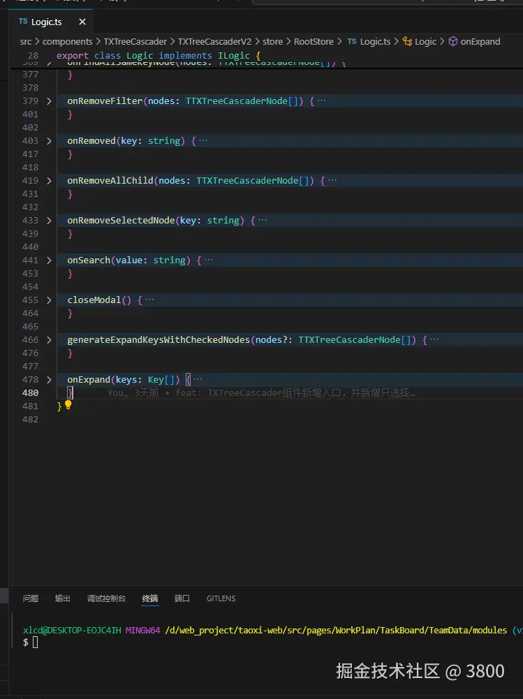Click line number 482 in gutter
This screenshot has width=523, height=699.
[x=30, y=420]
